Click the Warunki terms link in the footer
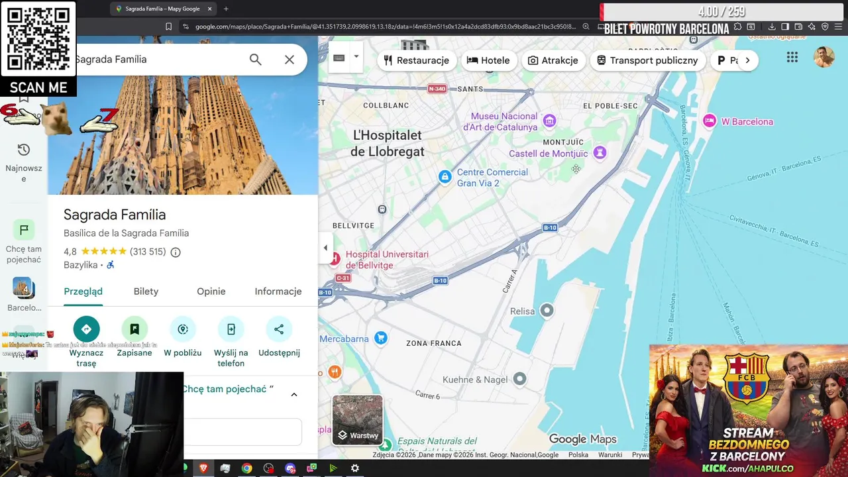The height and width of the screenshot is (477, 848). (610, 455)
